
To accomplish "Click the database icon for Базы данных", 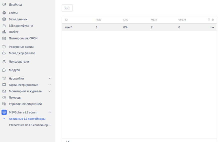I will pyautogui.click(x=4, y=19).
